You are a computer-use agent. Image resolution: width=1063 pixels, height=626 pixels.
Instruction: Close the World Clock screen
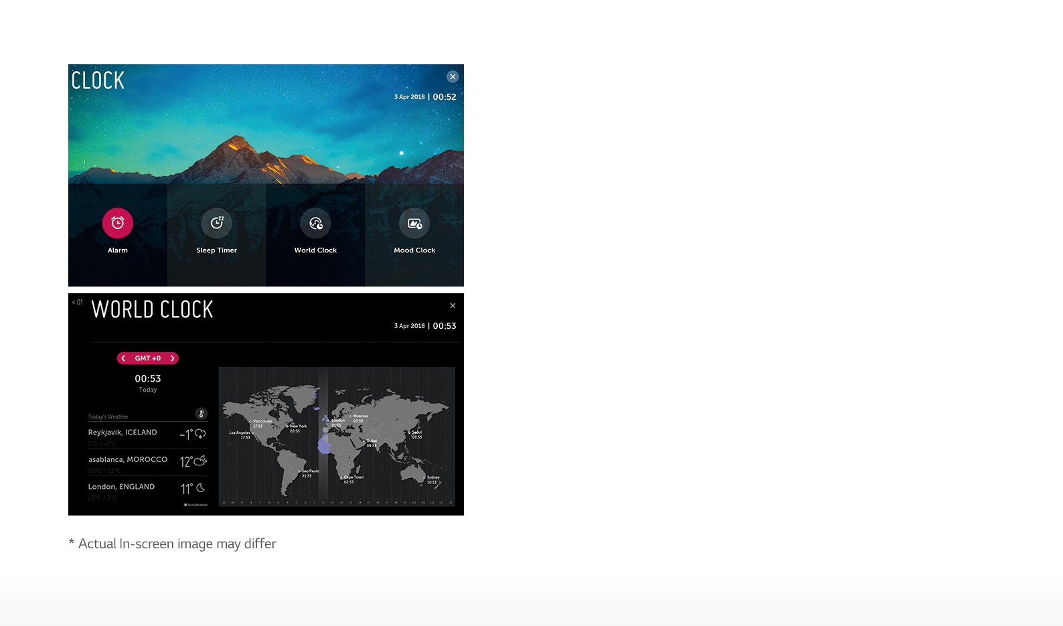pyautogui.click(x=453, y=305)
